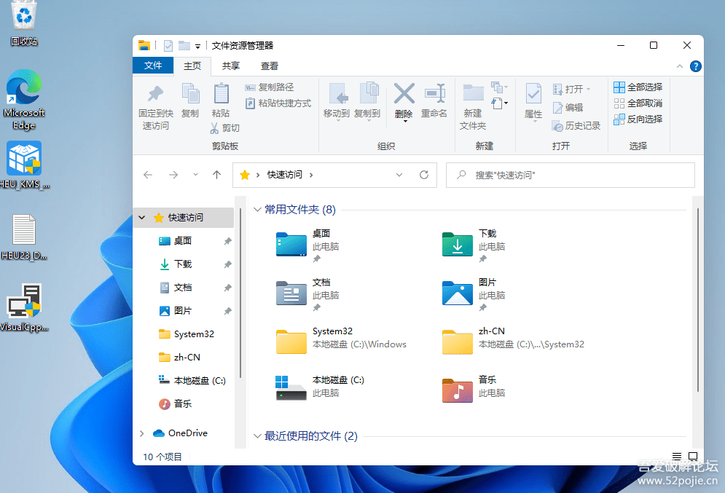Click the 粘贴 (Paste) clipboard icon
The width and height of the screenshot is (725, 493).
click(x=221, y=94)
